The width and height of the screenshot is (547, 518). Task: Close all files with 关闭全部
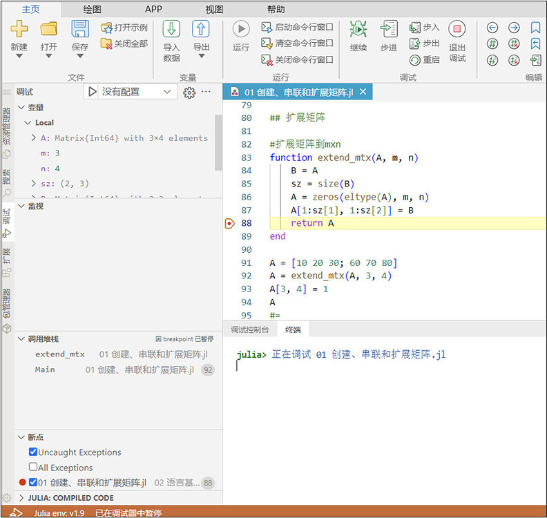pos(124,44)
